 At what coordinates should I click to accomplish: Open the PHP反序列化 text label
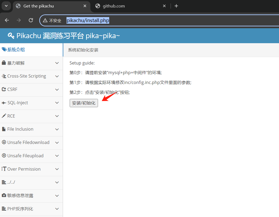[x=20, y=209]
